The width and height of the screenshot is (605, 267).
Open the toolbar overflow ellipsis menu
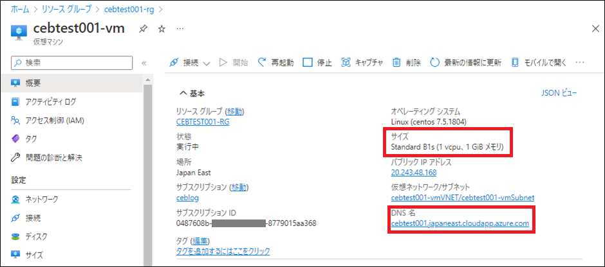click(580, 63)
